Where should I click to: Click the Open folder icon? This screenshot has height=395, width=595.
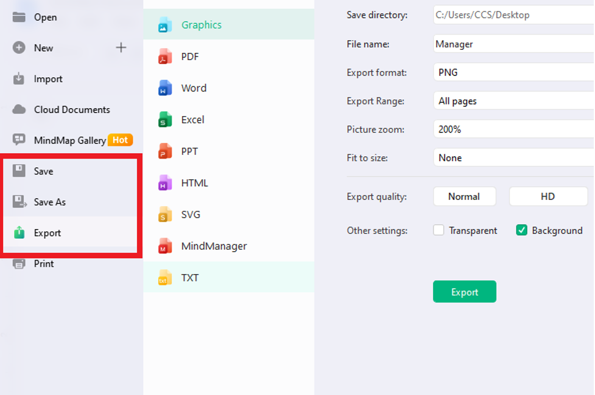pyautogui.click(x=19, y=17)
